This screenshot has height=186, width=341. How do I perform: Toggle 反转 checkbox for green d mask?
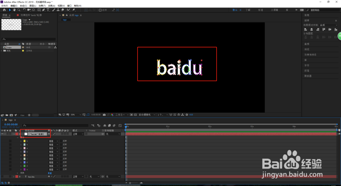click(61, 166)
